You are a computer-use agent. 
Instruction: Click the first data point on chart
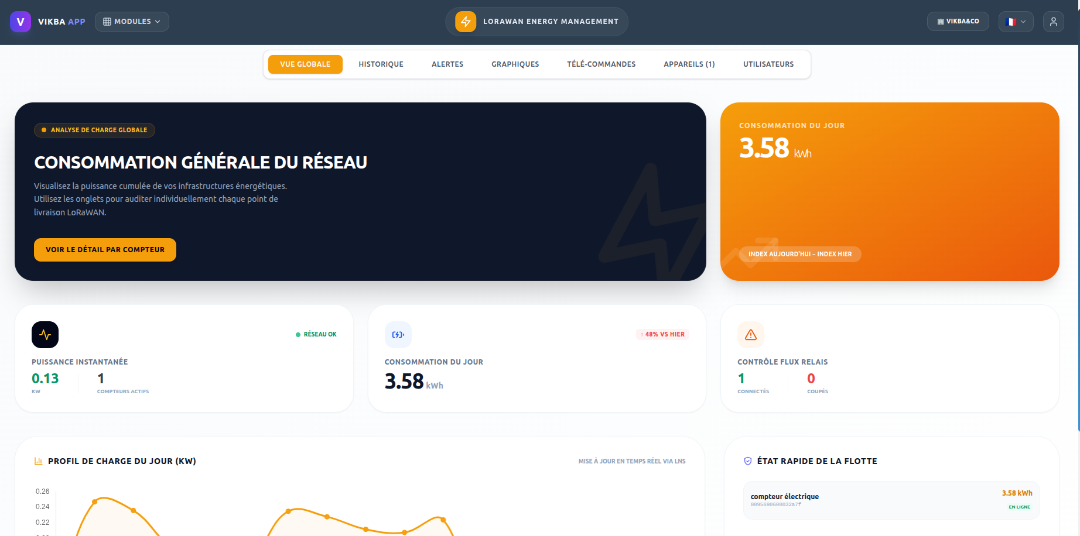[95, 501]
